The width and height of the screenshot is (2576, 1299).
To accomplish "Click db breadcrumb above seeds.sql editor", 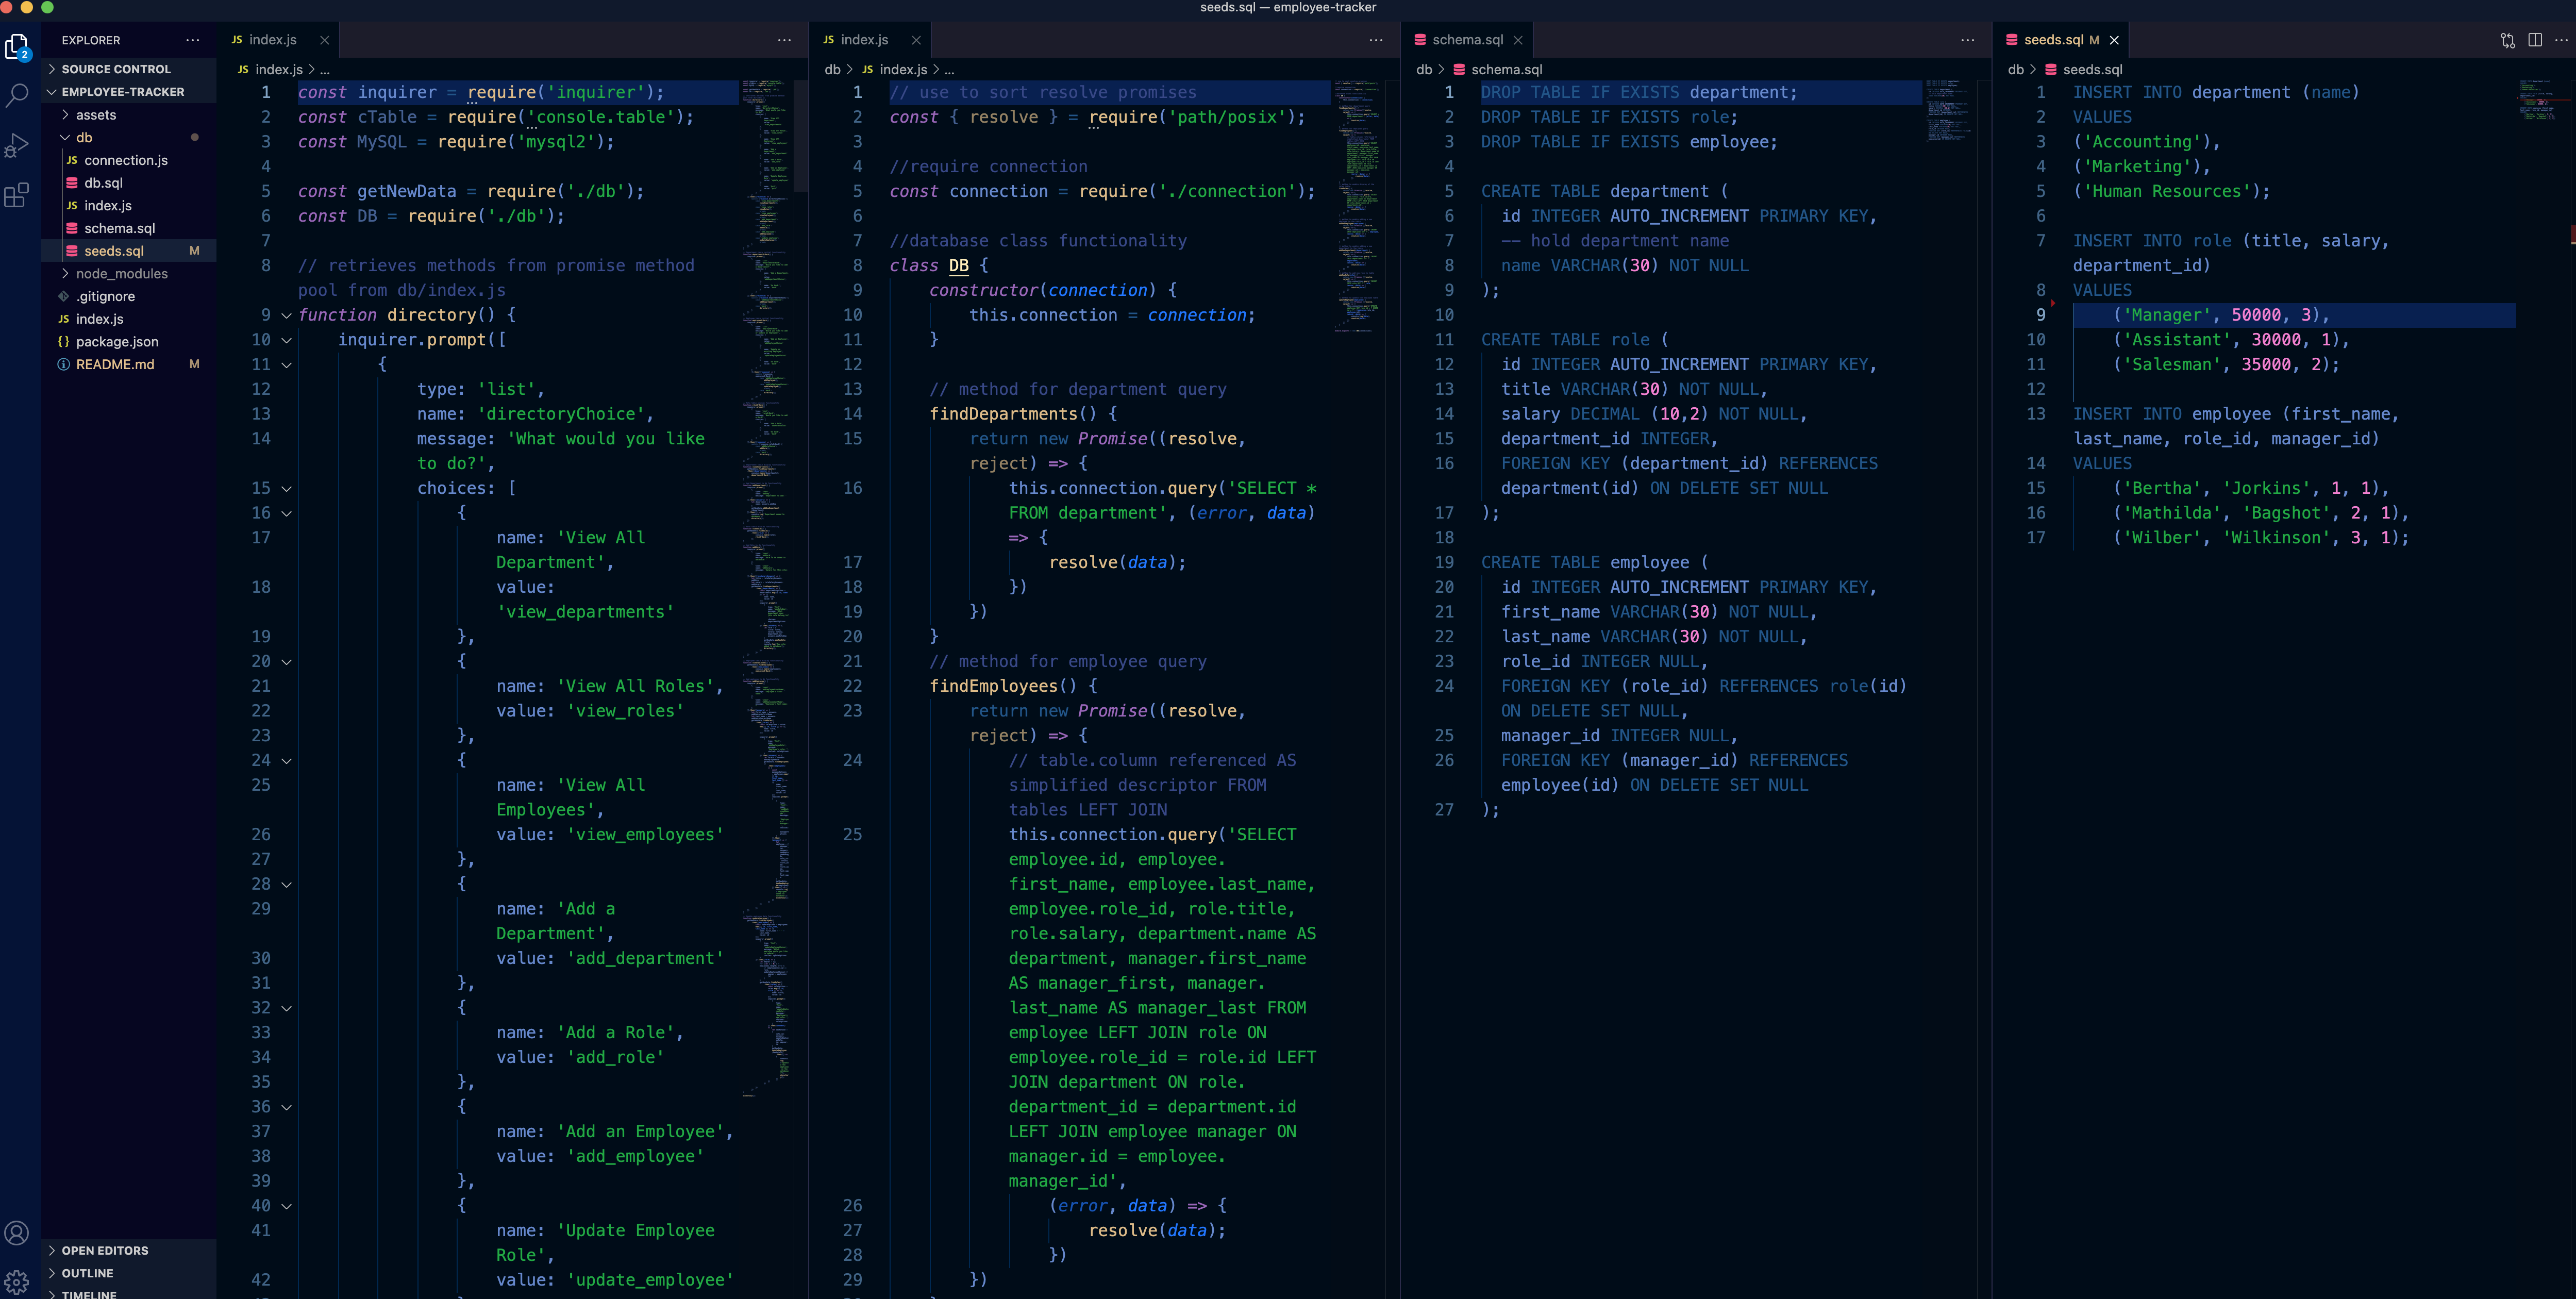I will (x=2015, y=70).
